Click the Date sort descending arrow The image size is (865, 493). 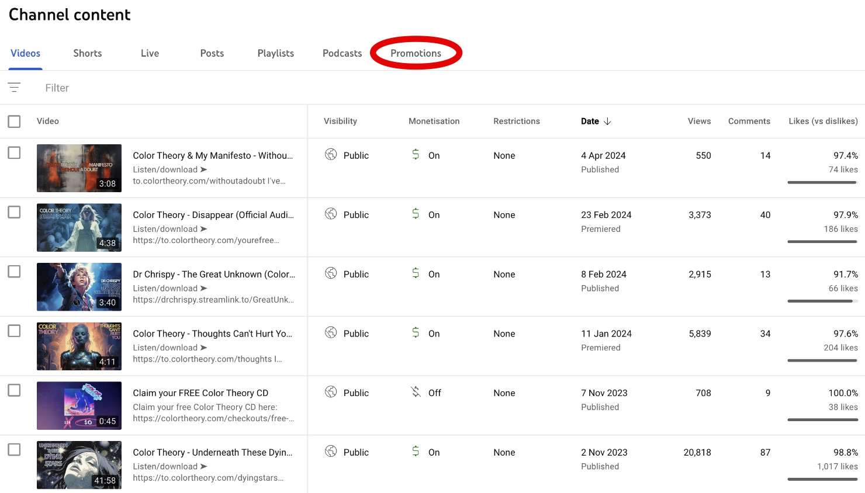[607, 121]
